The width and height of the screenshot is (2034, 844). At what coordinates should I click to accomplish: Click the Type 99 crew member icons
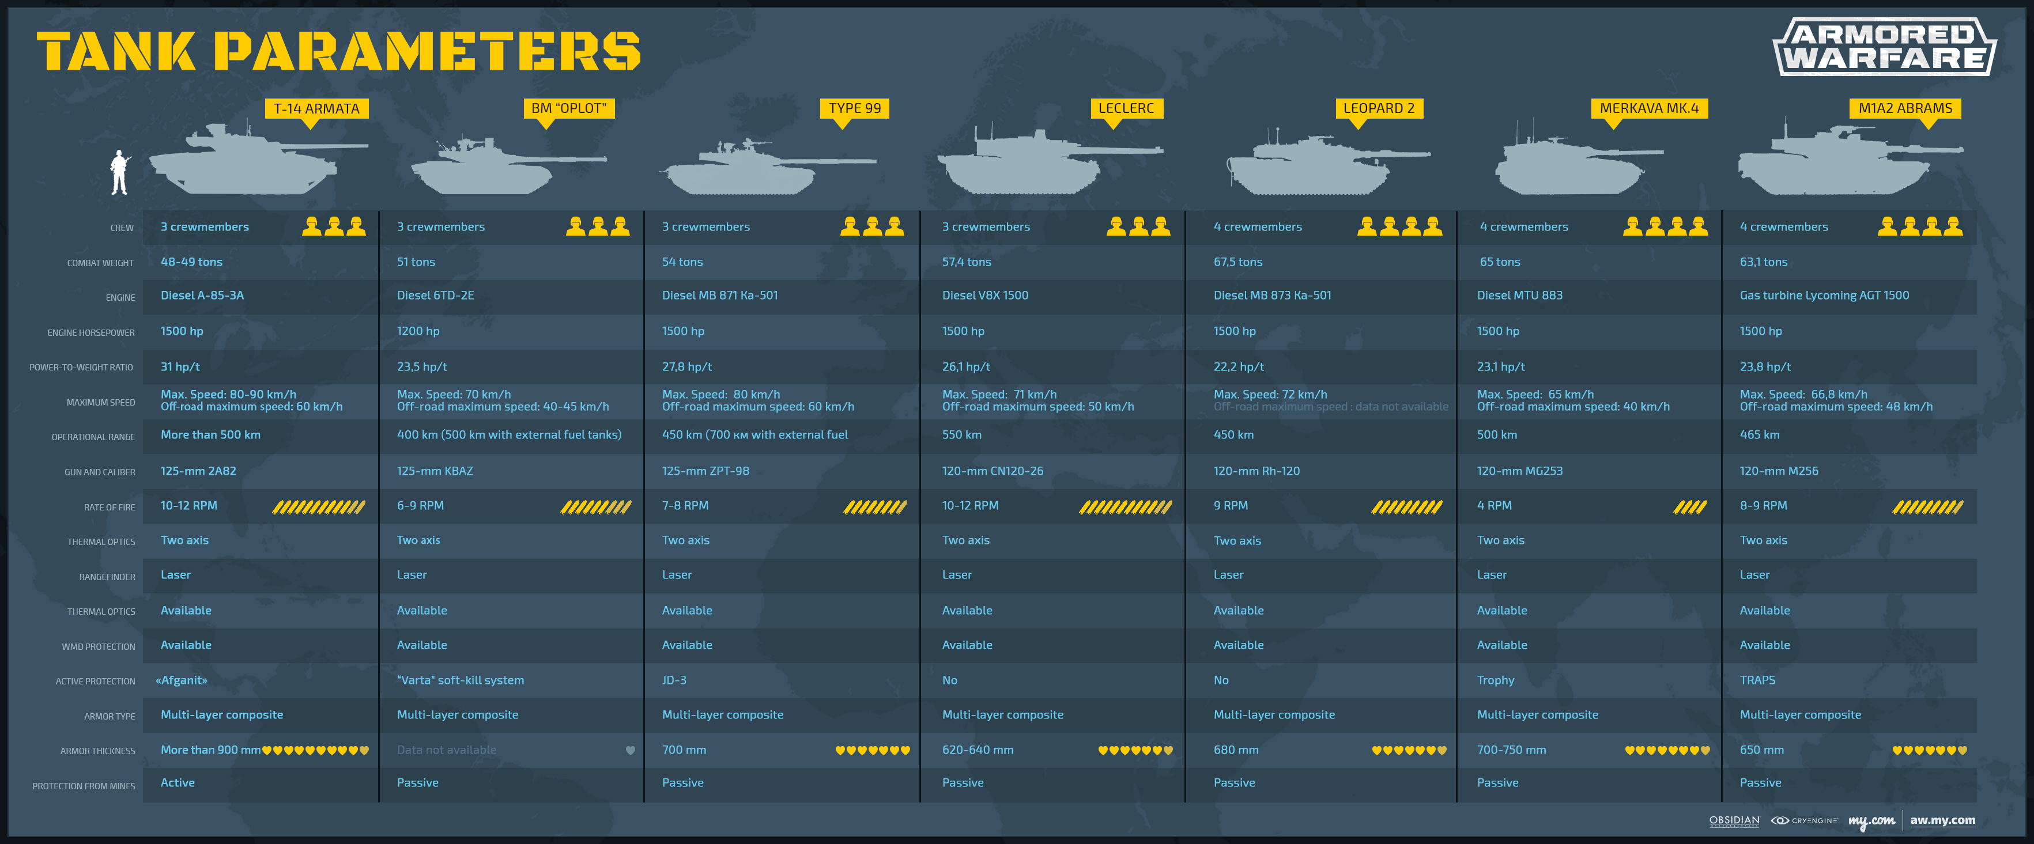871,226
